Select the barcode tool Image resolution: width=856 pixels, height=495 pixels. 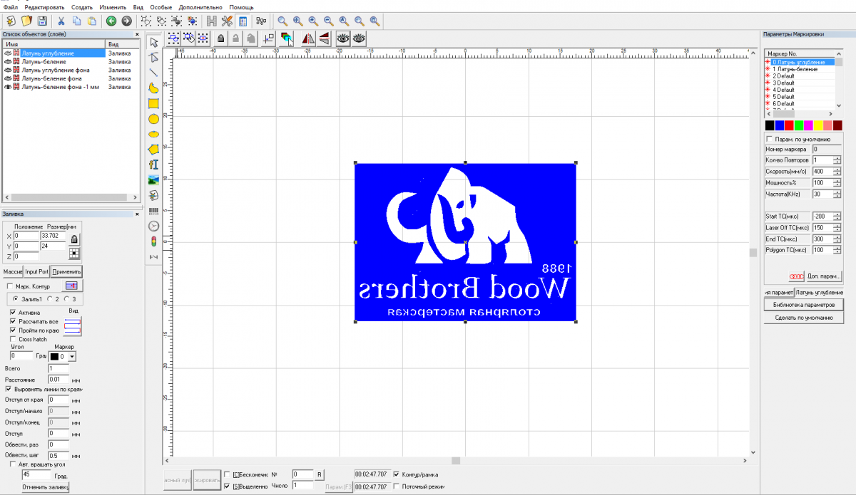tap(153, 211)
